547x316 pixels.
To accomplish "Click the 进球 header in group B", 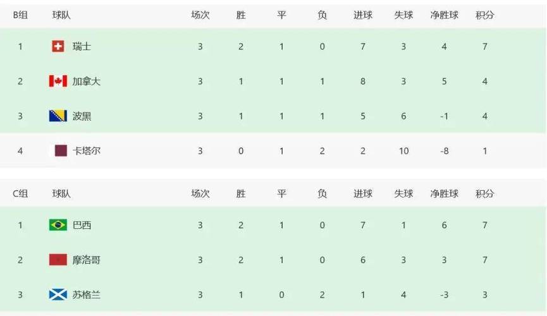I will [363, 15].
